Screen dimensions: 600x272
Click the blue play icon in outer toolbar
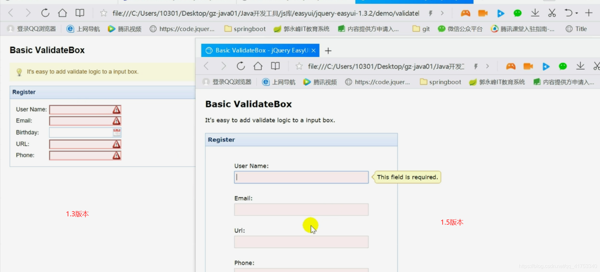tap(500, 13)
